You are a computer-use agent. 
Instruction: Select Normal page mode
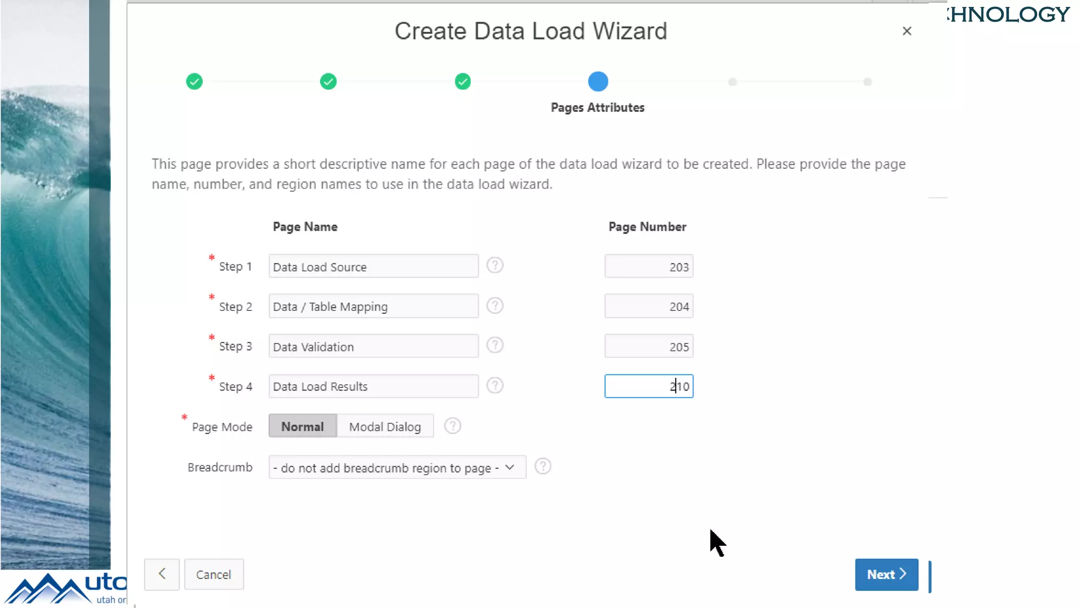pyautogui.click(x=302, y=426)
